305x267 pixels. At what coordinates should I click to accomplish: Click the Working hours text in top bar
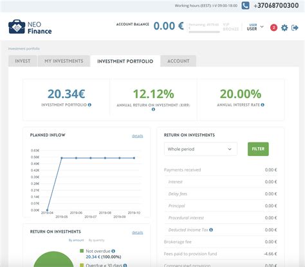point(206,6)
